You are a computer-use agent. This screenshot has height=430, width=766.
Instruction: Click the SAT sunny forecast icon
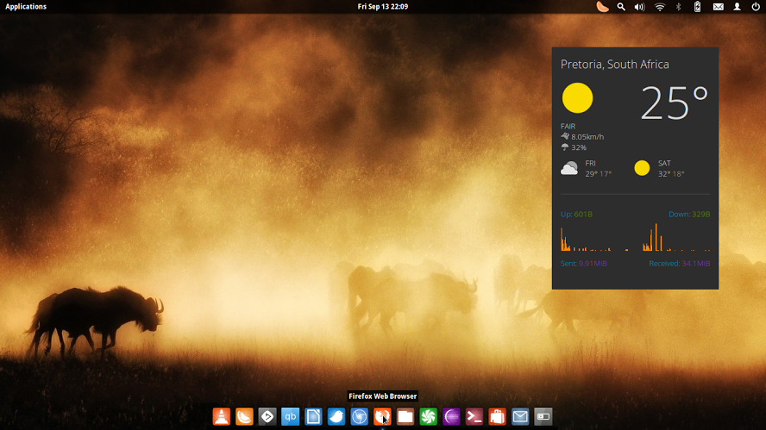point(642,168)
